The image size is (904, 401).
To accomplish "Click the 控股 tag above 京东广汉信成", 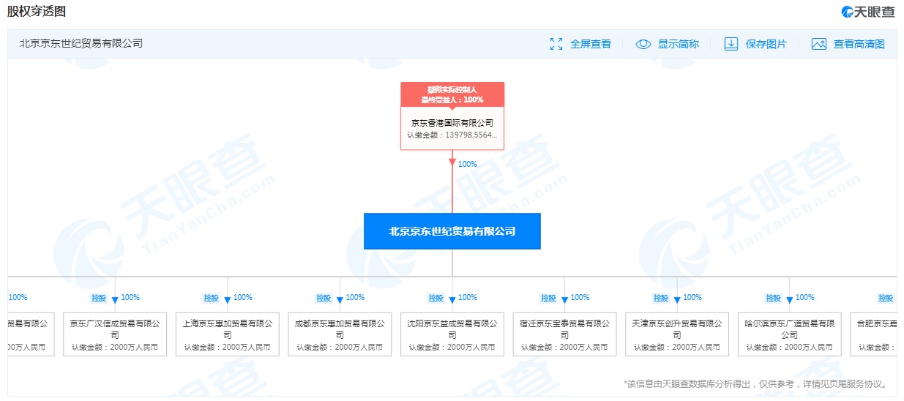I will point(99,298).
